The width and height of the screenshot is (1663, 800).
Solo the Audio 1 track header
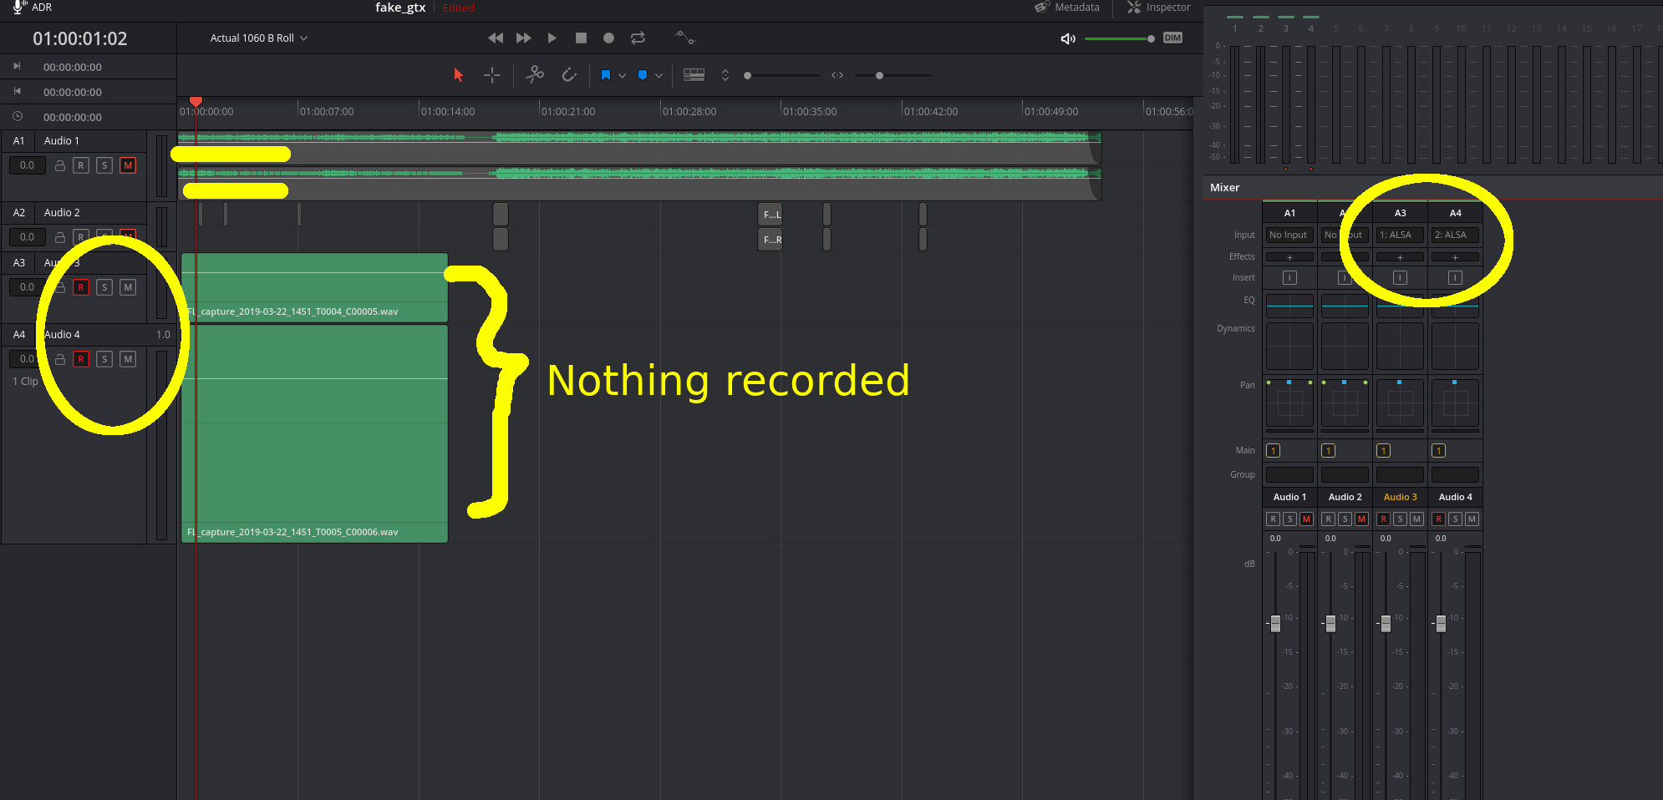(104, 165)
